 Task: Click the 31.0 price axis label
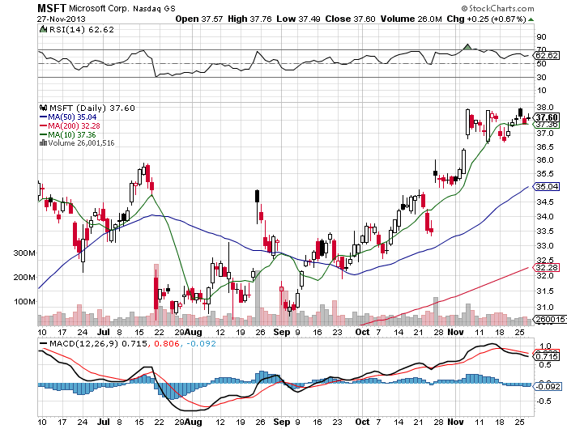pos(544,308)
